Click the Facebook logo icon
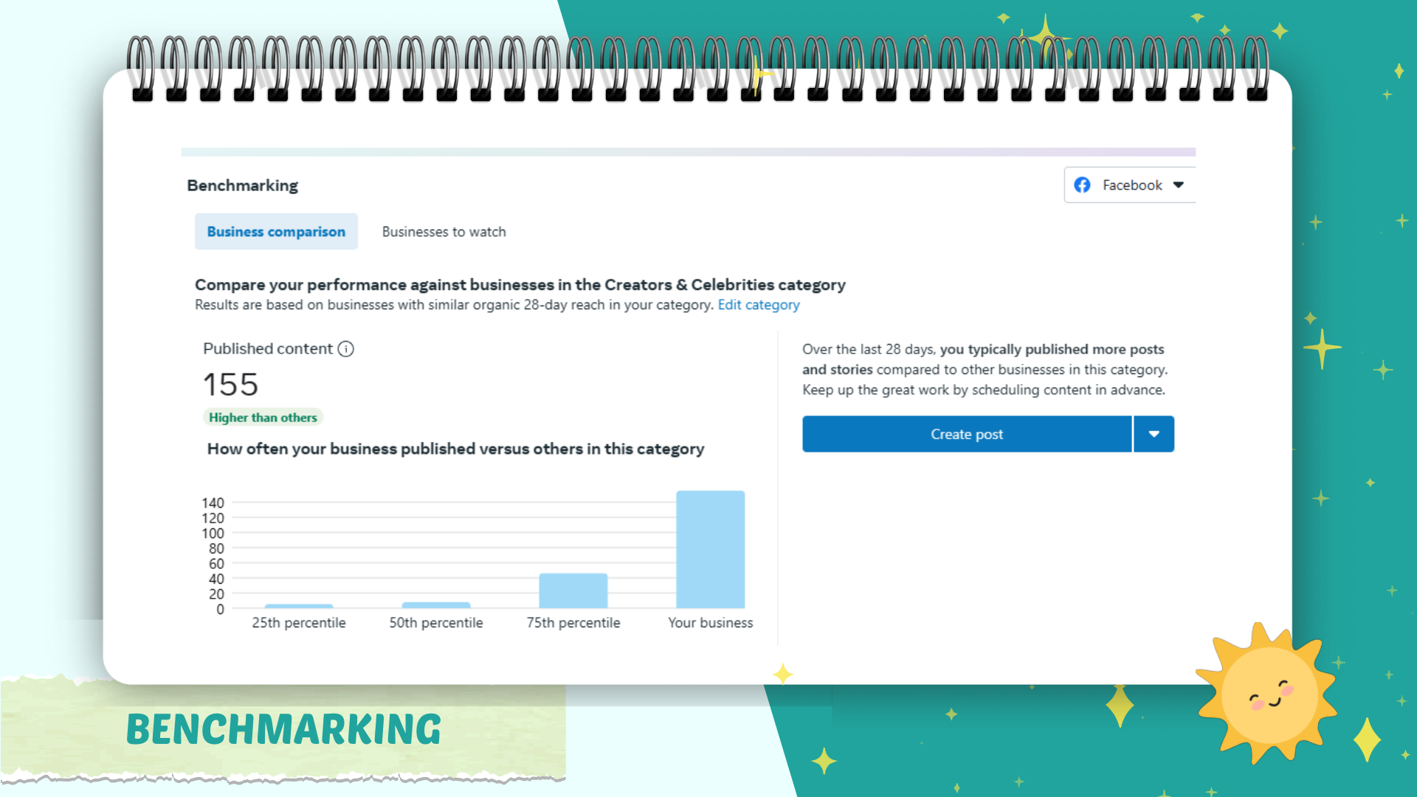This screenshot has width=1417, height=797. coord(1082,185)
